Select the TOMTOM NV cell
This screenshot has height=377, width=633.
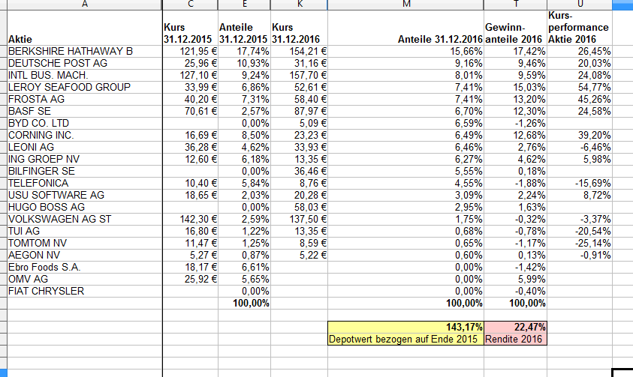[84, 243]
